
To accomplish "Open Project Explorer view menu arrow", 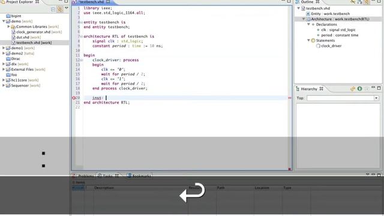I will 67,8.
